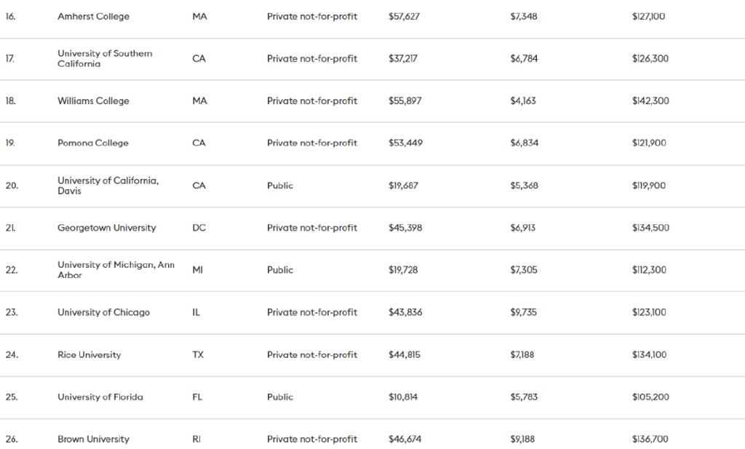745x449 pixels.
Task: Click Public label in Michigan row
Action: [280, 270]
